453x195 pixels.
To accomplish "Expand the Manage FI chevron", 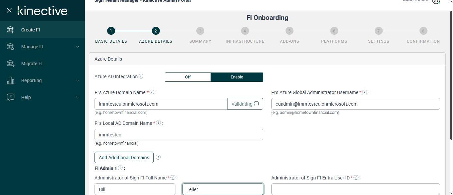I will pos(78,47).
